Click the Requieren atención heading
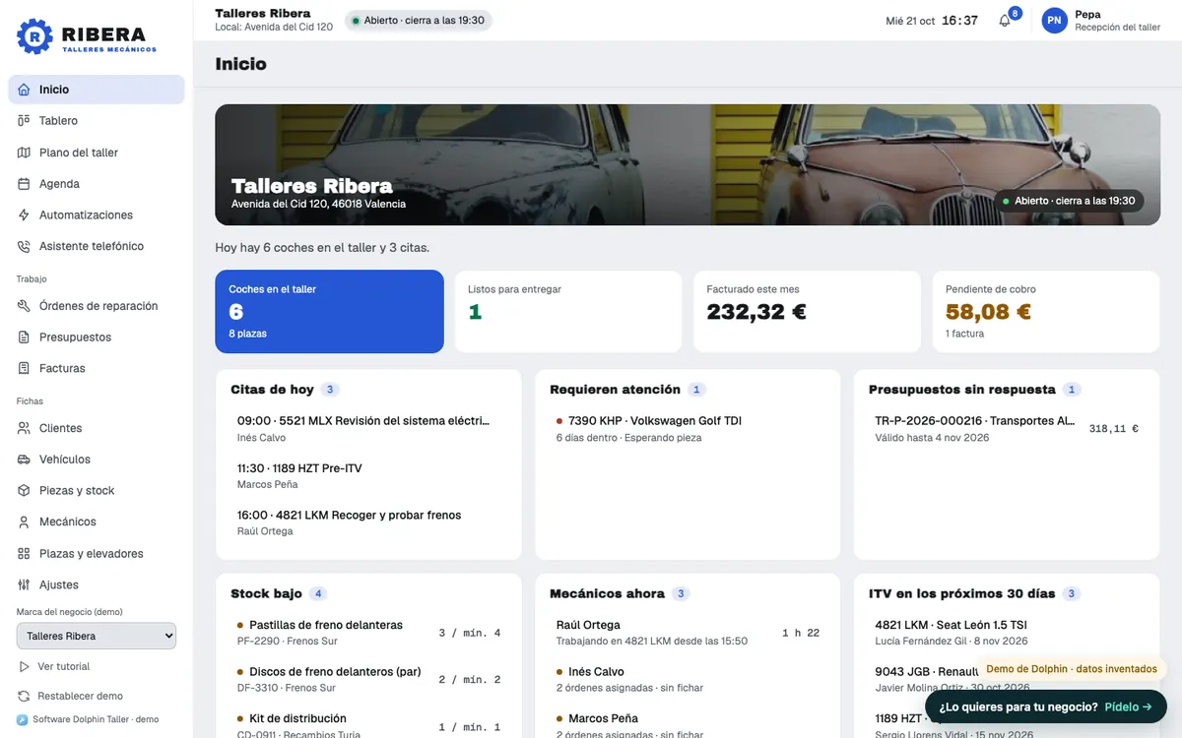The width and height of the screenshot is (1182, 738). point(615,390)
